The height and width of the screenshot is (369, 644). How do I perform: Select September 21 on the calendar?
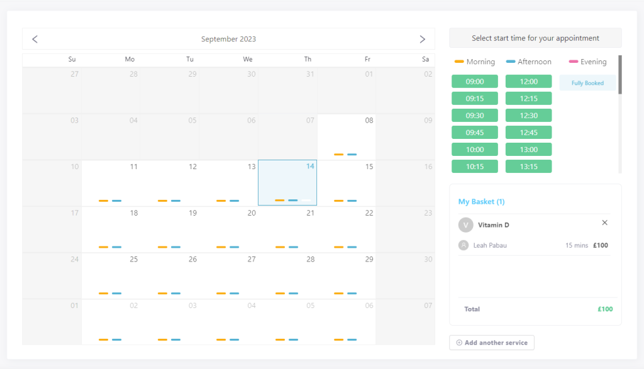click(287, 229)
